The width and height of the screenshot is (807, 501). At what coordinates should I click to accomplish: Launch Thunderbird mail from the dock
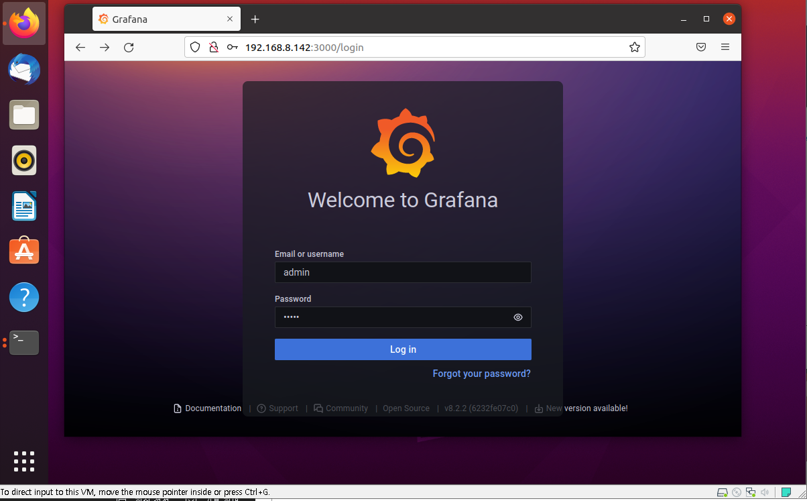point(24,69)
